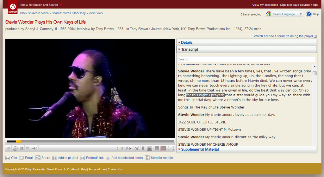
Task: Pause the video playback
Action: tap(22, 148)
